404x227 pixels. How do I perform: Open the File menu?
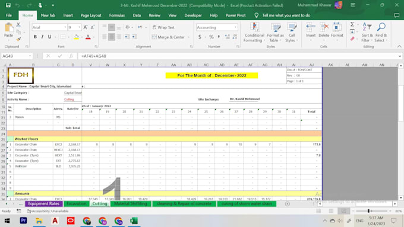(x=9, y=15)
